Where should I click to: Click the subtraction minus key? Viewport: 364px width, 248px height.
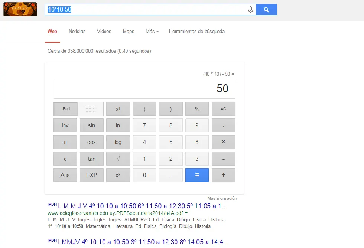[224, 159]
